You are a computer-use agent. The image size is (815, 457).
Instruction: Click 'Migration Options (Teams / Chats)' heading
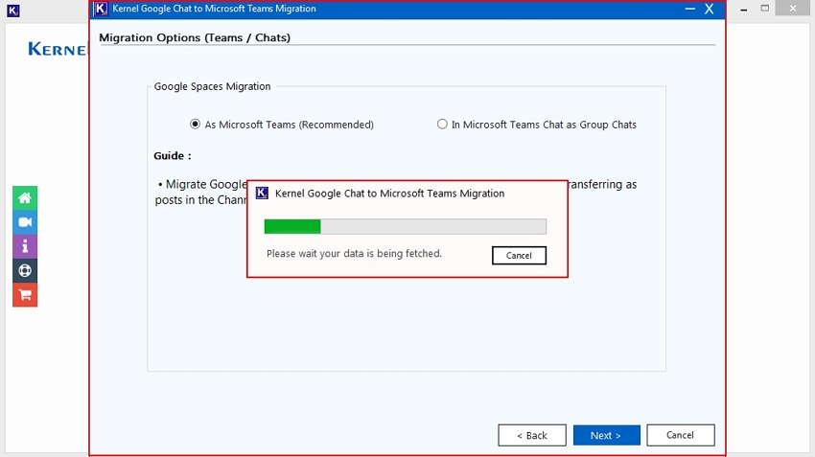[x=195, y=37]
